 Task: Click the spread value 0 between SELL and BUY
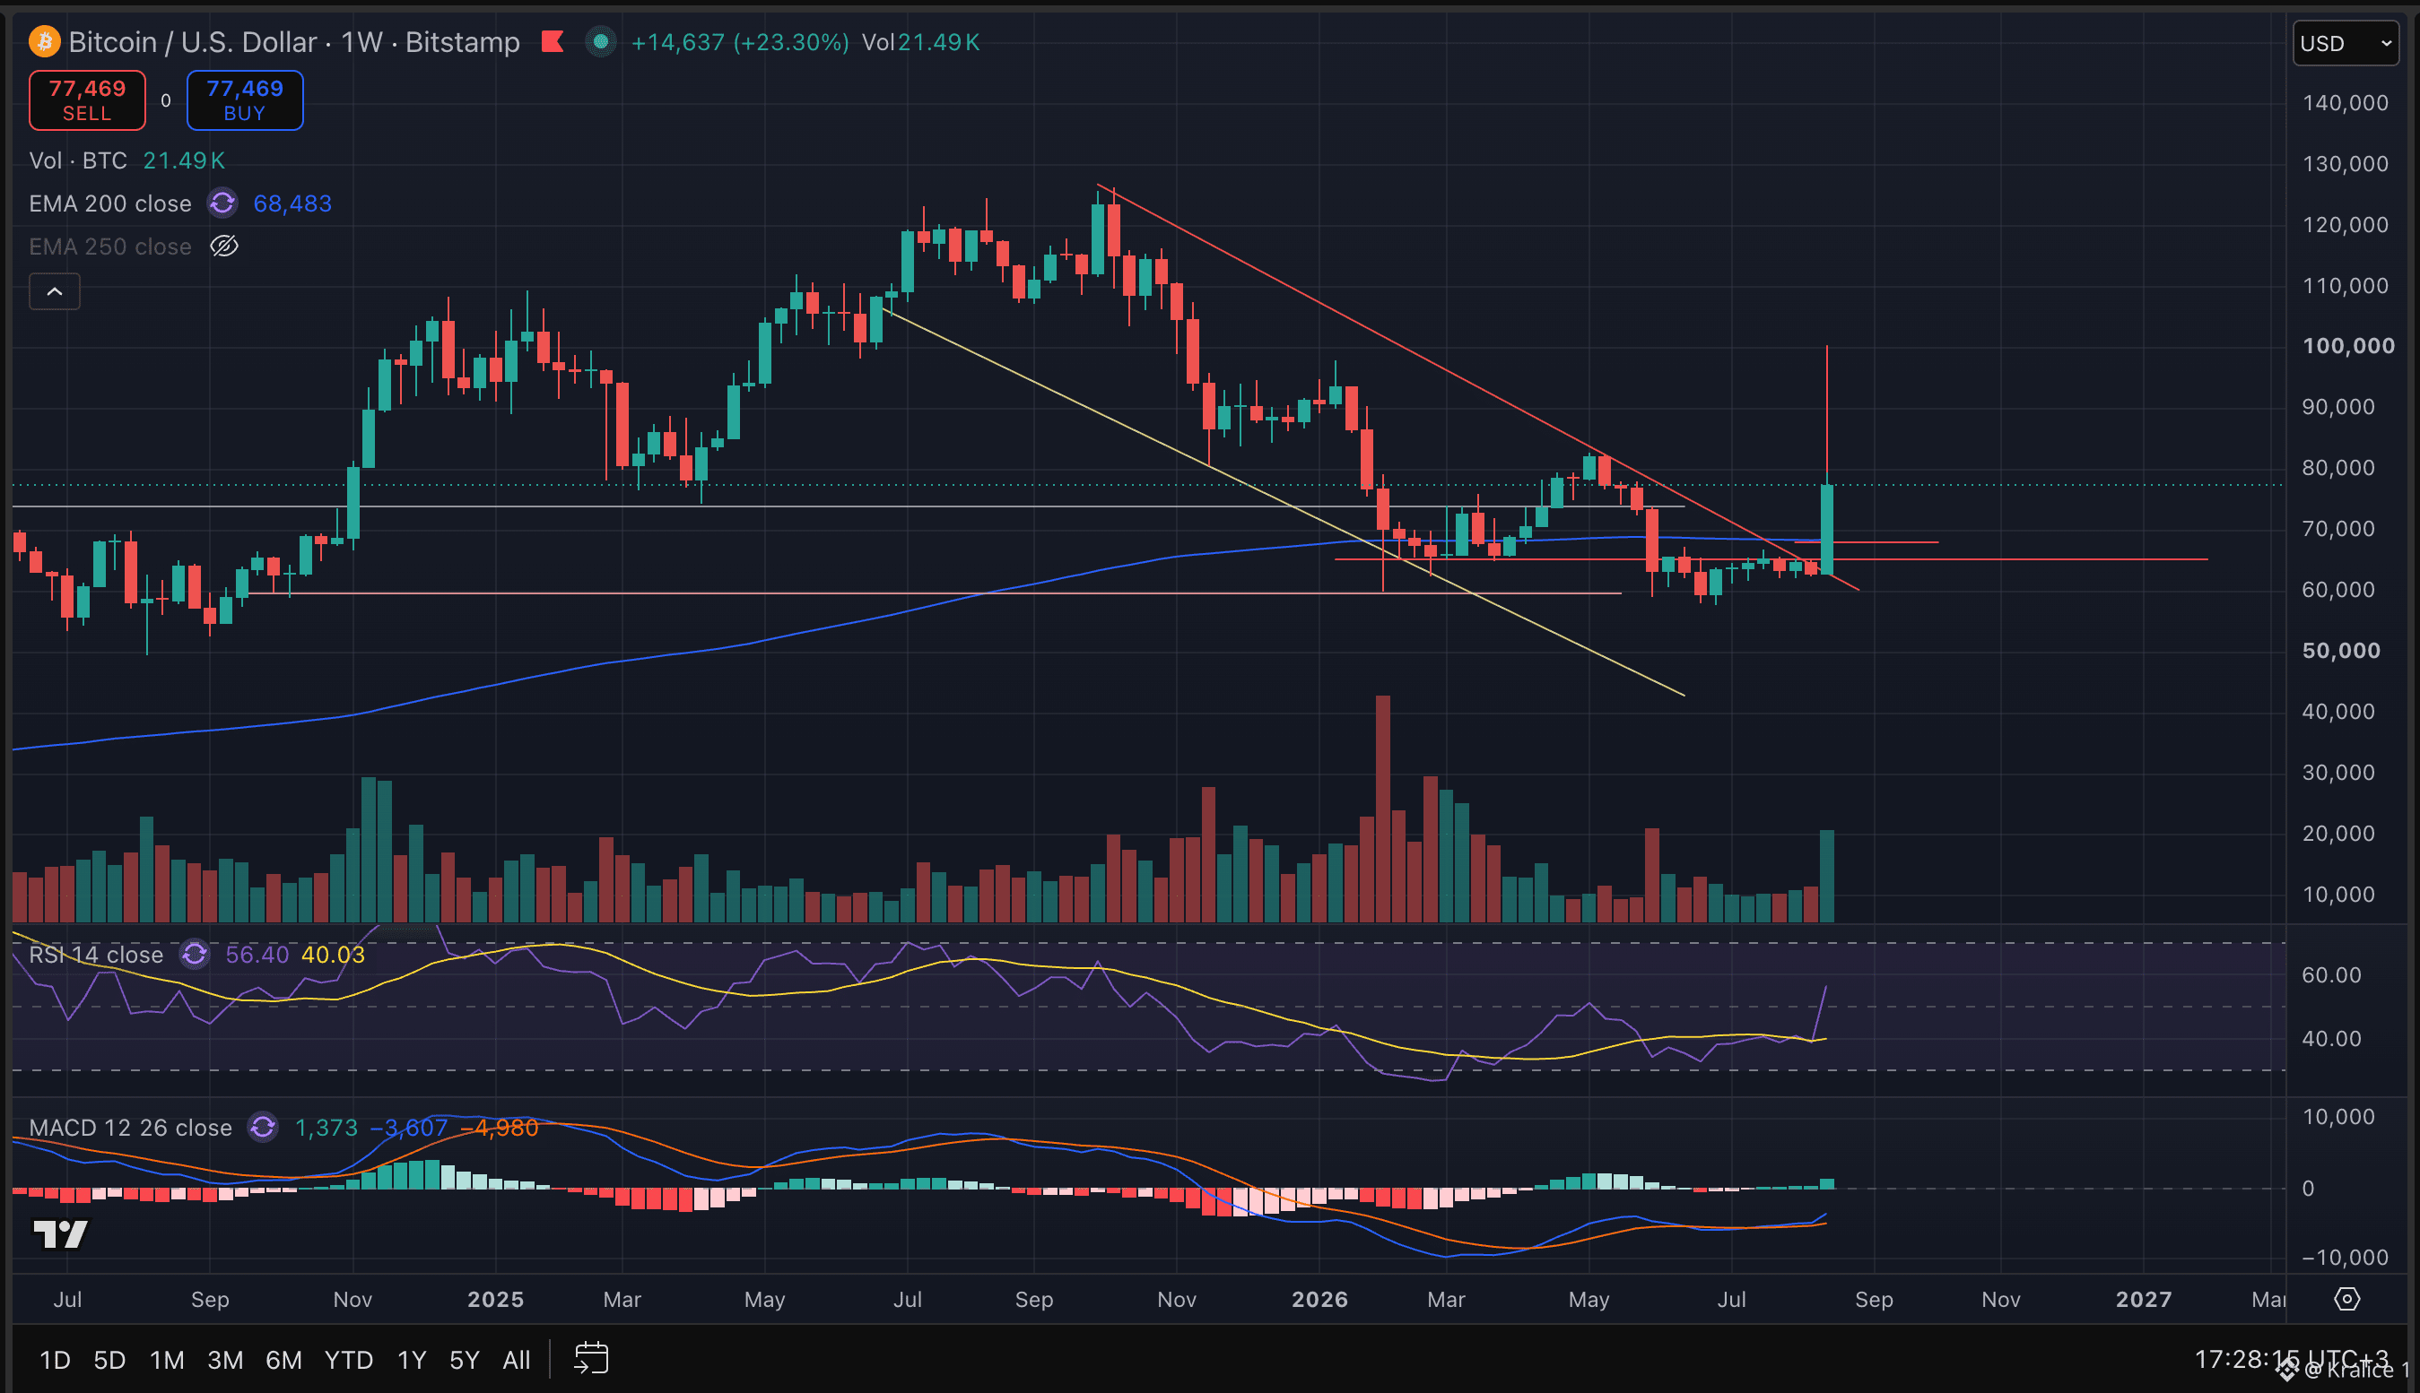(166, 100)
